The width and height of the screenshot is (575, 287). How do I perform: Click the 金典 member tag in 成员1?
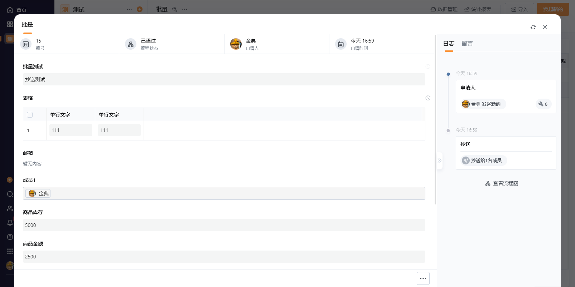pos(38,193)
